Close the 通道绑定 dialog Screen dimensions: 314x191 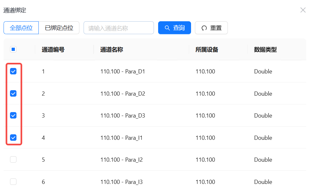pyautogui.click(x=303, y=10)
